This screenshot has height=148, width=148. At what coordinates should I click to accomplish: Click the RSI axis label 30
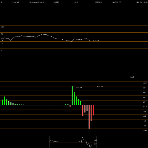(x=2, y=44)
